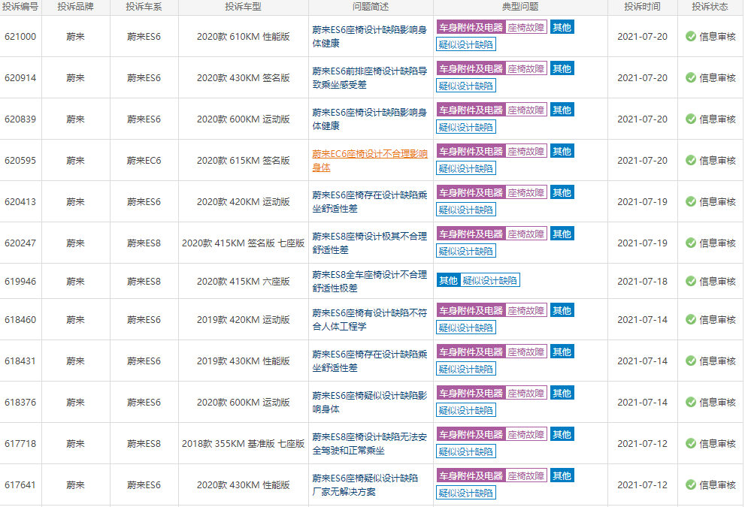Viewport: 745px width, 507px height.
Task: Click status check icon in row 620247
Action: (691, 243)
